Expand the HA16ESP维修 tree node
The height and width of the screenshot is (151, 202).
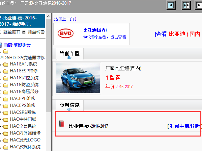pyautogui.click(x=1, y=71)
